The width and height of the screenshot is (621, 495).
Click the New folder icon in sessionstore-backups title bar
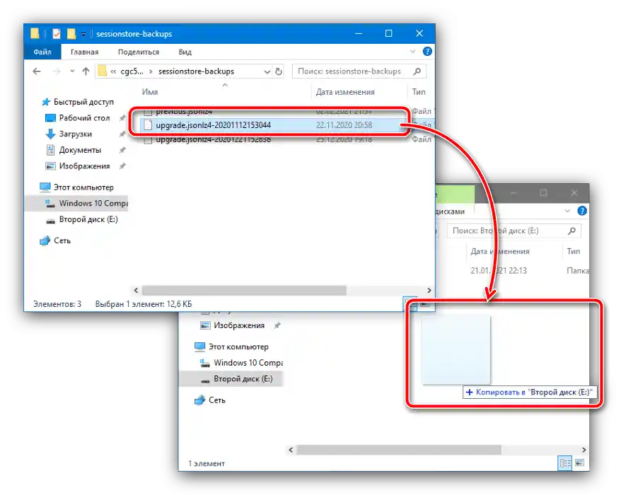click(x=71, y=34)
